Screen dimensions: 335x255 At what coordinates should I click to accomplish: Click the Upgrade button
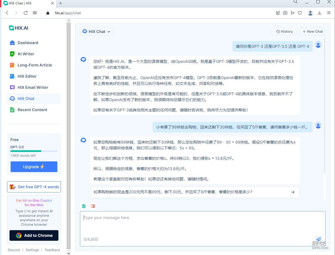point(34,167)
